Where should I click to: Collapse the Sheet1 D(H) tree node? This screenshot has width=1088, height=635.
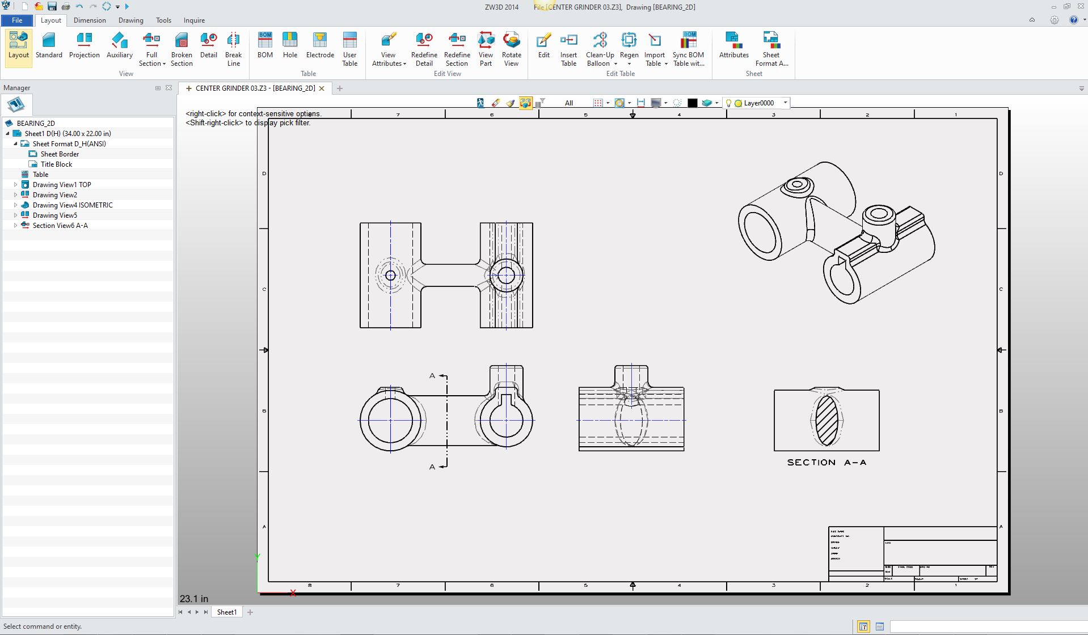click(x=8, y=134)
